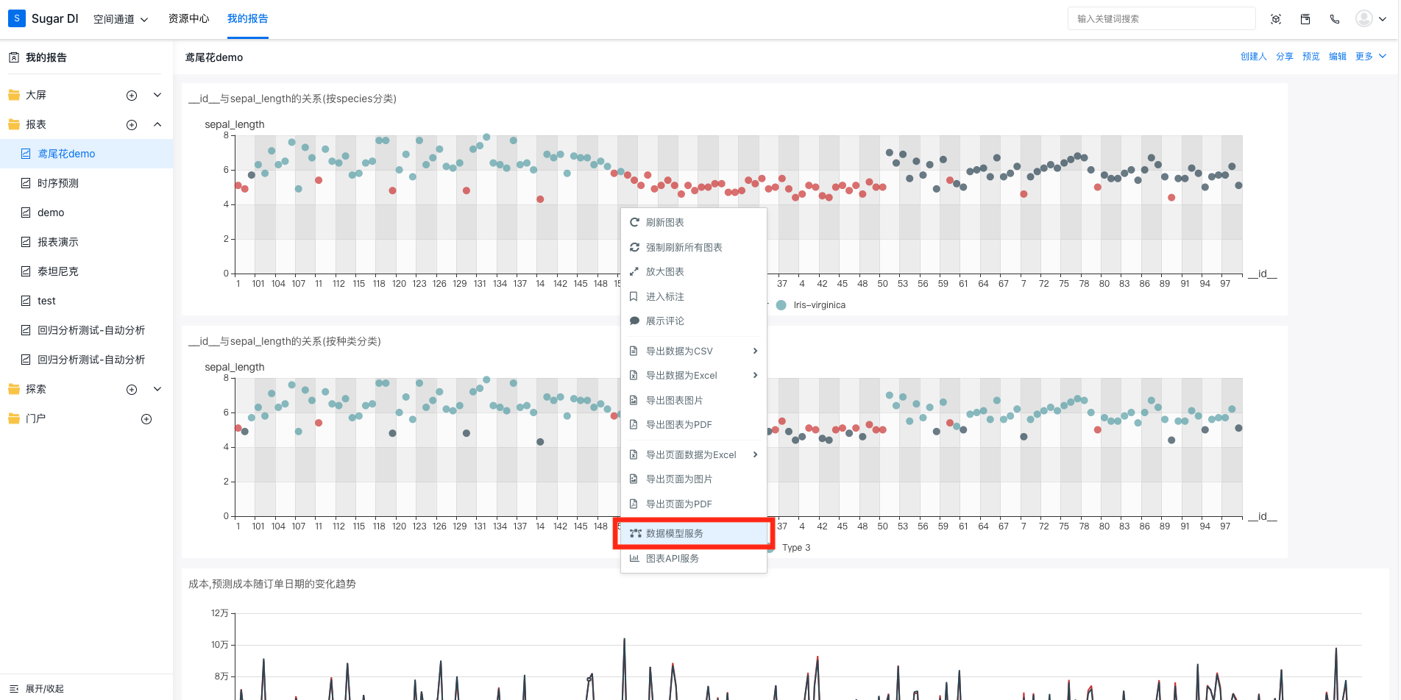1401x700 pixels.
Task: Click the sync icon for 强制刷新所有图表
Action: click(x=634, y=247)
